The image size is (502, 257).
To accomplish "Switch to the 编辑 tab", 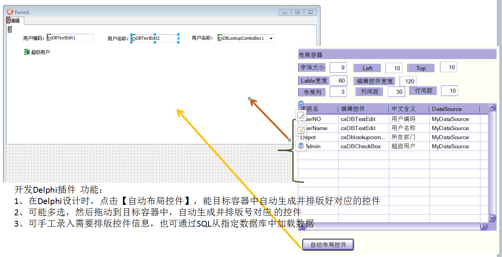I will [15, 21].
